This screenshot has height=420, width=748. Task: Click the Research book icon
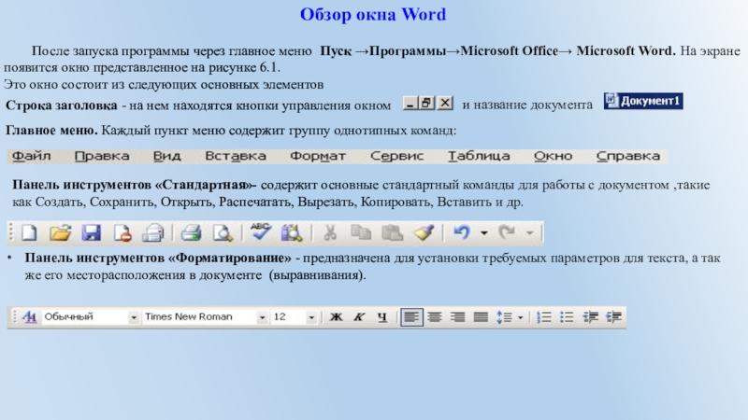click(x=292, y=232)
